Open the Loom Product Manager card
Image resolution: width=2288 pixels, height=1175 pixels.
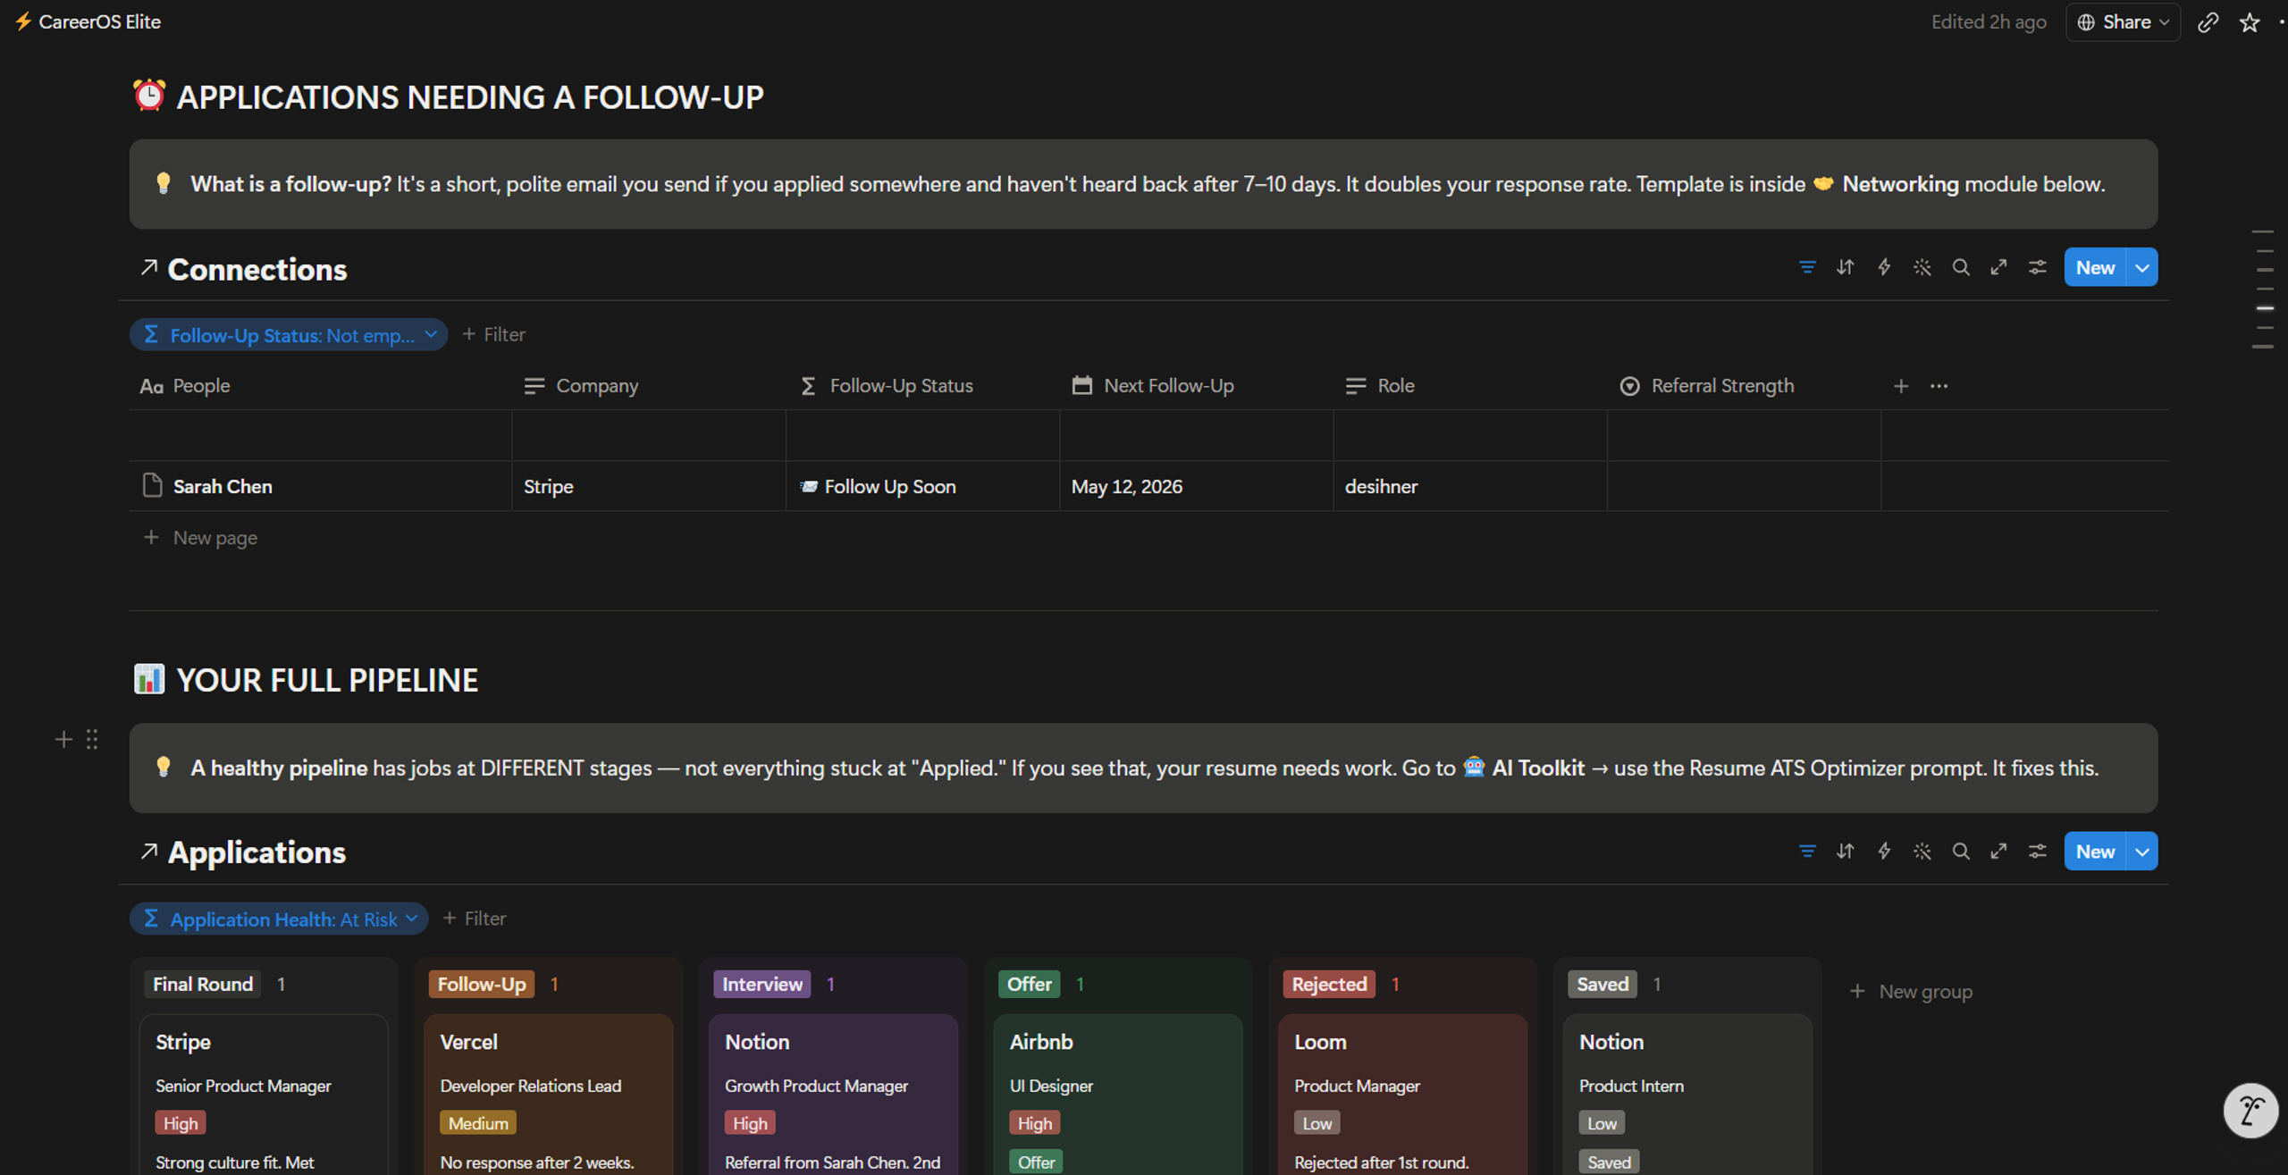click(1403, 1094)
